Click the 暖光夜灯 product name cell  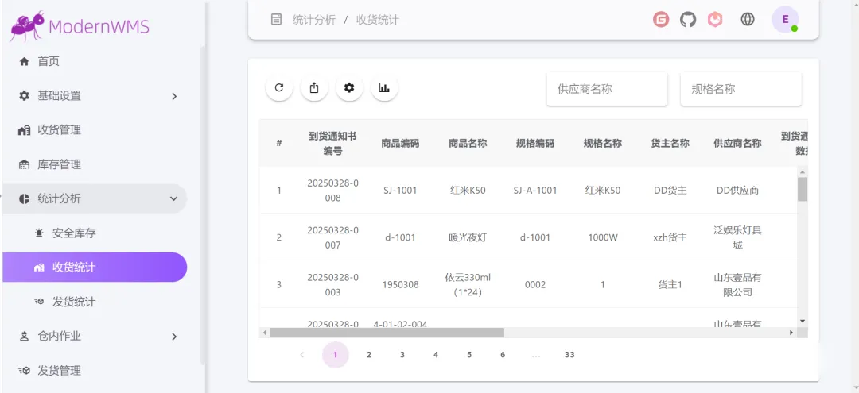pyautogui.click(x=468, y=237)
